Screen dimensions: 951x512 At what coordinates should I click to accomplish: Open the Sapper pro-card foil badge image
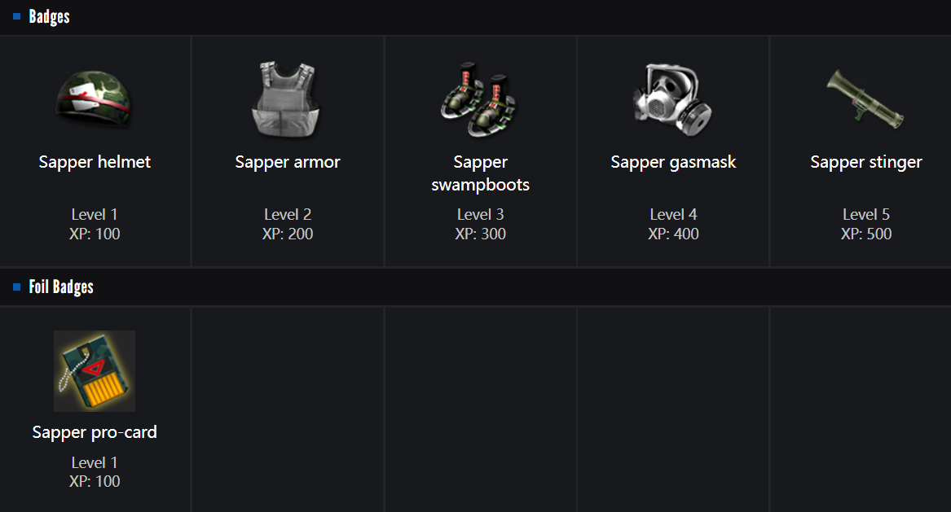point(95,371)
